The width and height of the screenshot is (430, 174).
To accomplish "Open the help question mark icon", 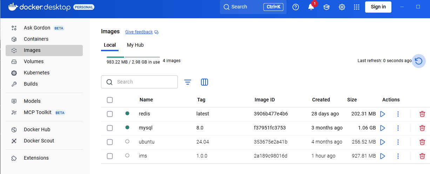I will point(296,7).
